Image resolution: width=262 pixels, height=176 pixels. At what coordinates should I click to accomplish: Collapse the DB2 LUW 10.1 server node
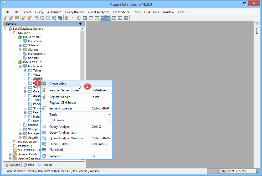[x=15, y=37]
